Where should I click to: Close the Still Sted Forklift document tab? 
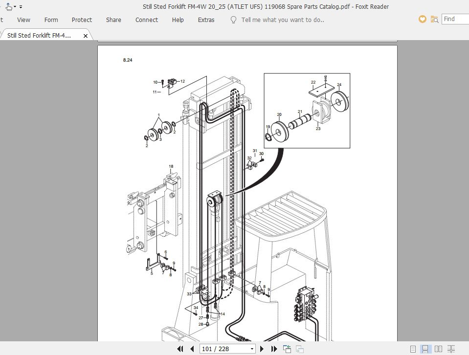tap(86, 36)
